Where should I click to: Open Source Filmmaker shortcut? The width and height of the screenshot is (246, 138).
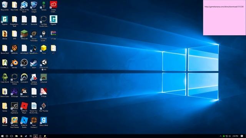[x=34, y=36]
